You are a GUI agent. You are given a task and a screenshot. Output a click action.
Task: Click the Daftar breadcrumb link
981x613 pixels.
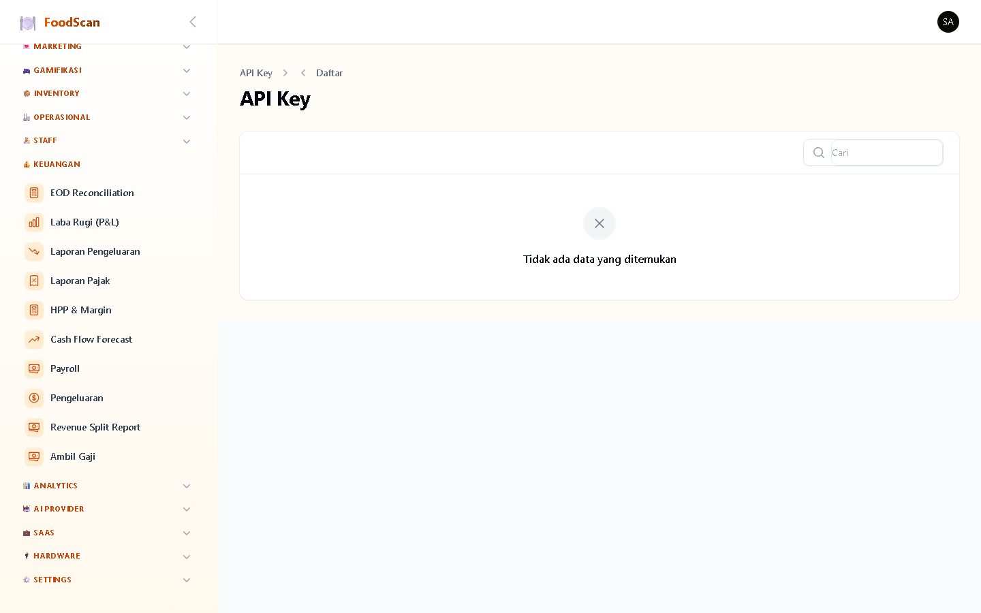pyautogui.click(x=329, y=73)
